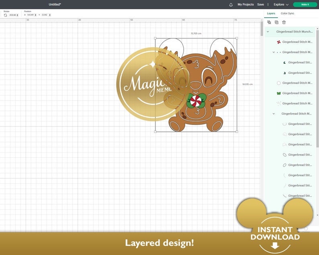Click the Position X stepper arrows

36,15
